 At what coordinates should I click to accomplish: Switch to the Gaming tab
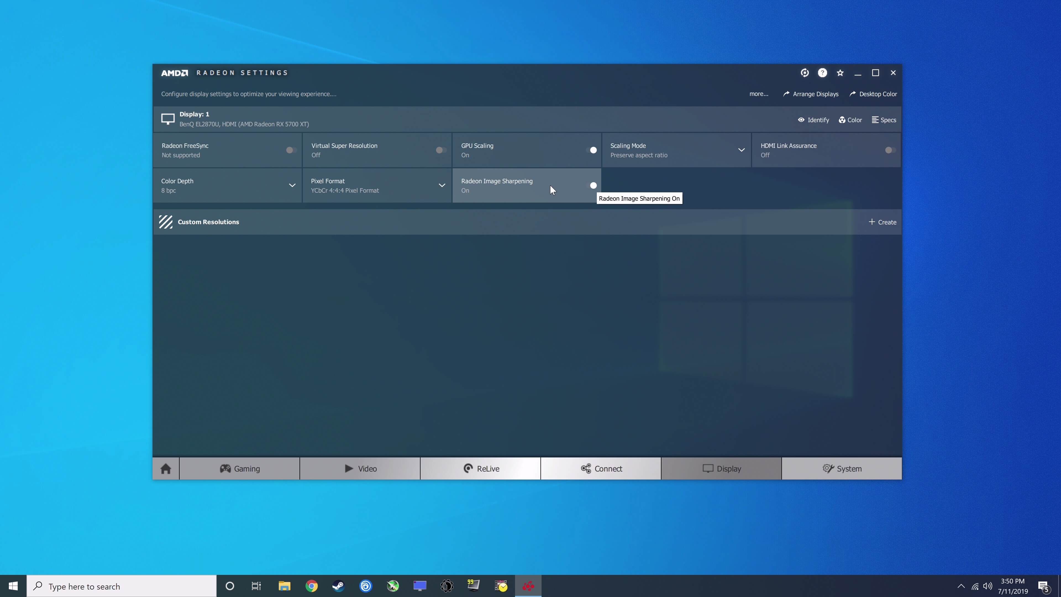[x=240, y=468]
